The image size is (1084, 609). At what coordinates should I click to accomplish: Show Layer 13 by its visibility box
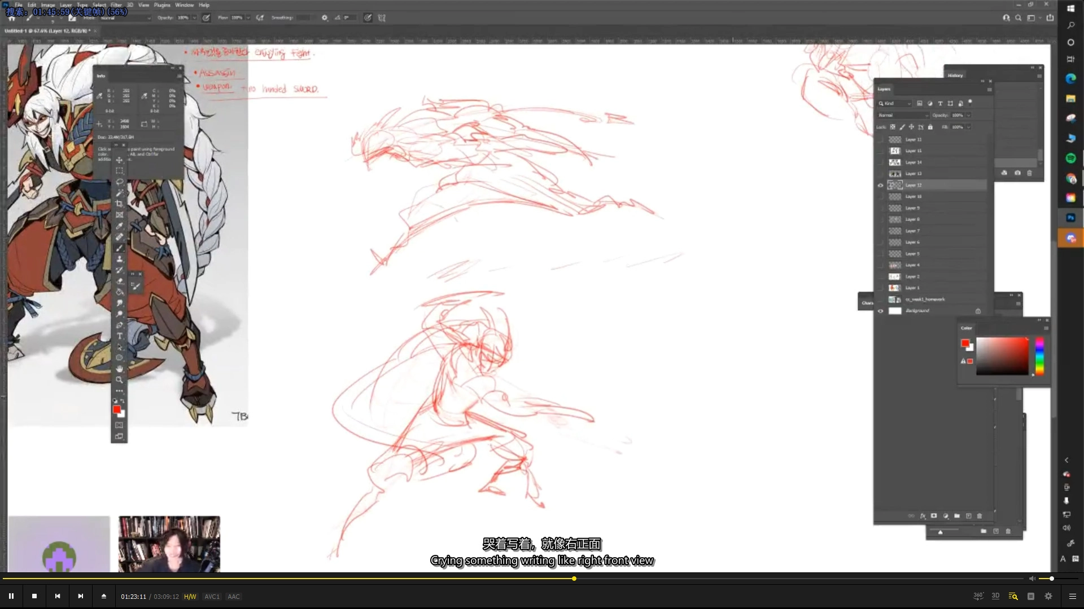(x=880, y=174)
